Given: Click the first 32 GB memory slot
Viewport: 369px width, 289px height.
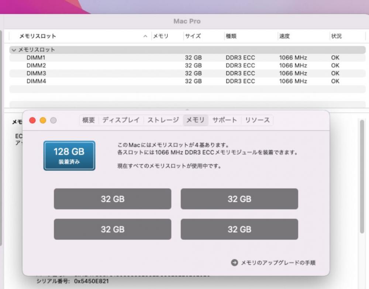Looking at the screenshot, I should coord(113,199).
